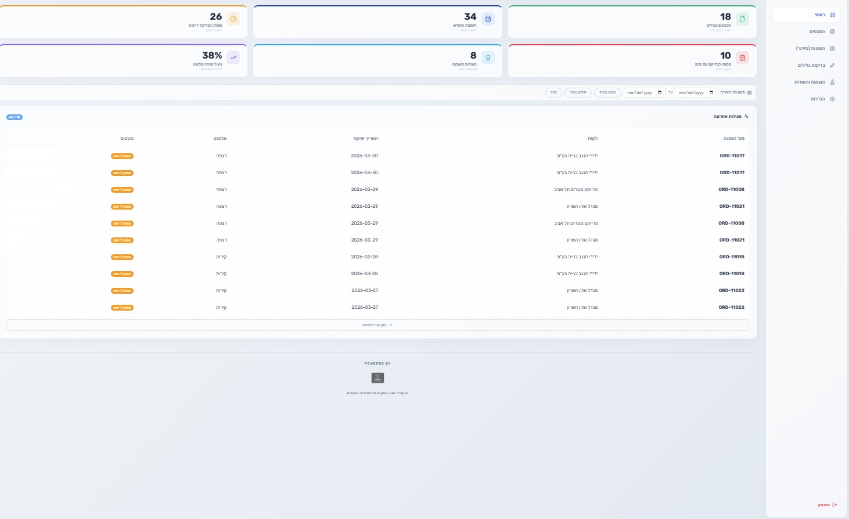Viewport: 849px width, 519px height.
Task: Open הגדרות settings gear icon
Action: coord(832,99)
